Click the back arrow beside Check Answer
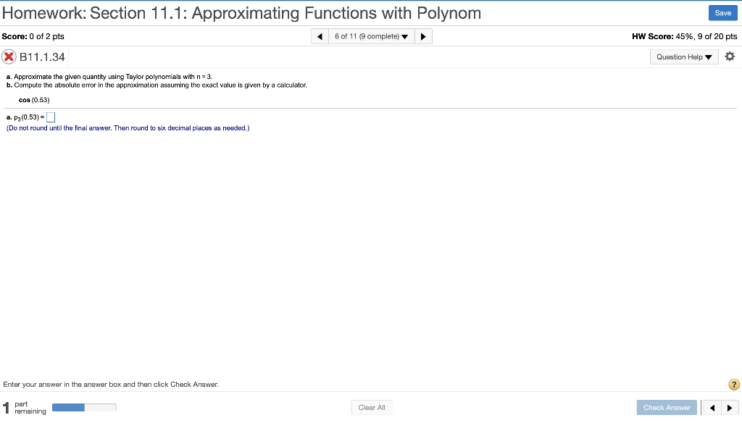 [x=711, y=407]
